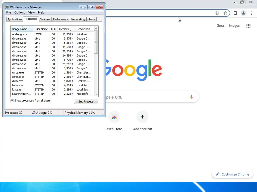This screenshot has width=257, height=192.
Task: Click the CPU Usage: 0% status entry
Action: coord(42,113)
